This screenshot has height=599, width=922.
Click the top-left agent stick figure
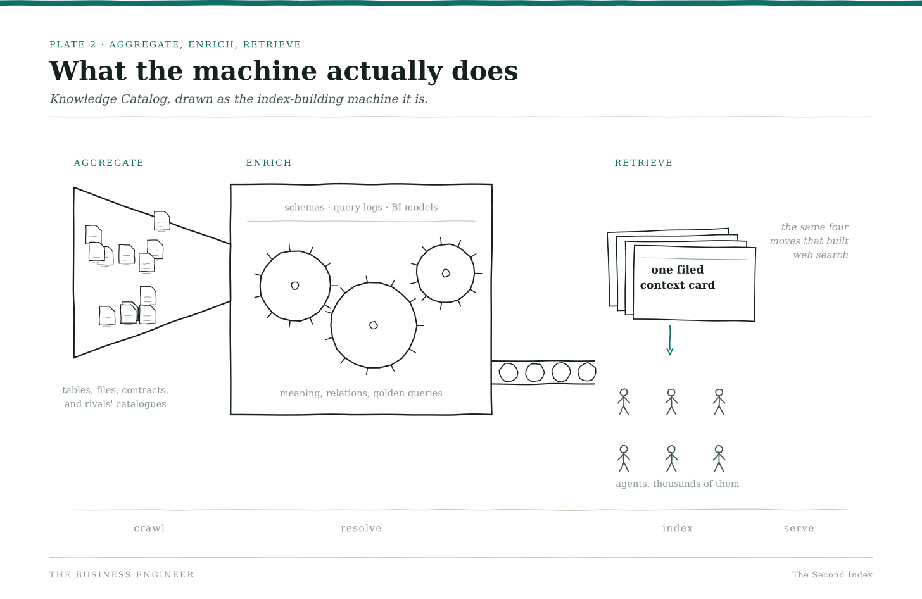(x=624, y=402)
